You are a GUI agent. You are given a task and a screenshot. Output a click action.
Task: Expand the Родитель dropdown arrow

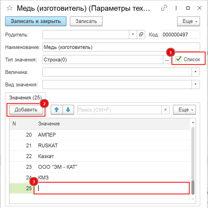click(133, 34)
